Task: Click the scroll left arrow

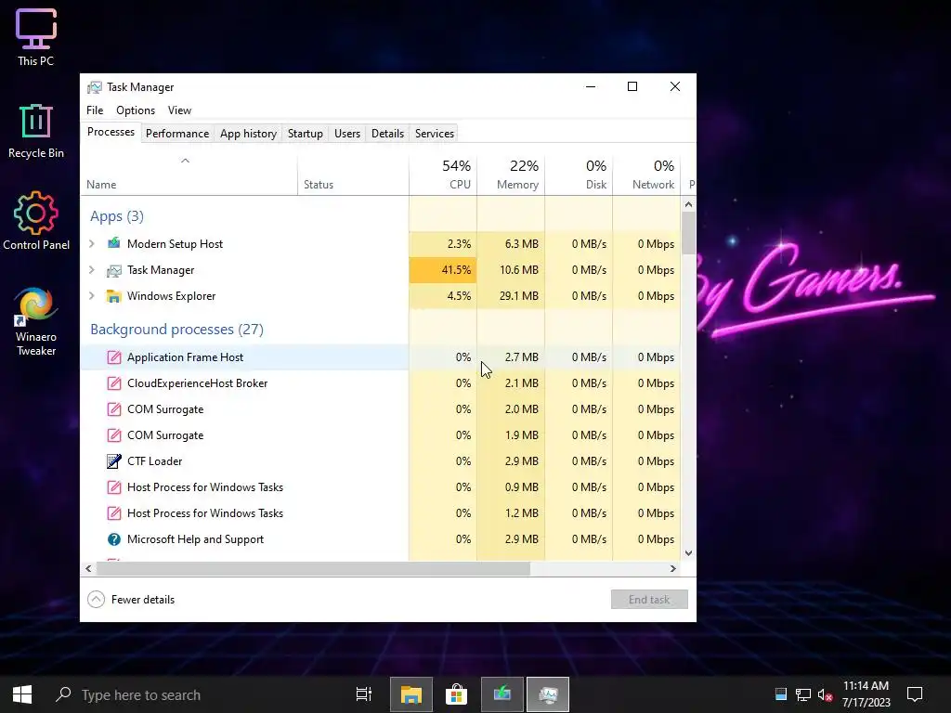Action: tap(88, 569)
